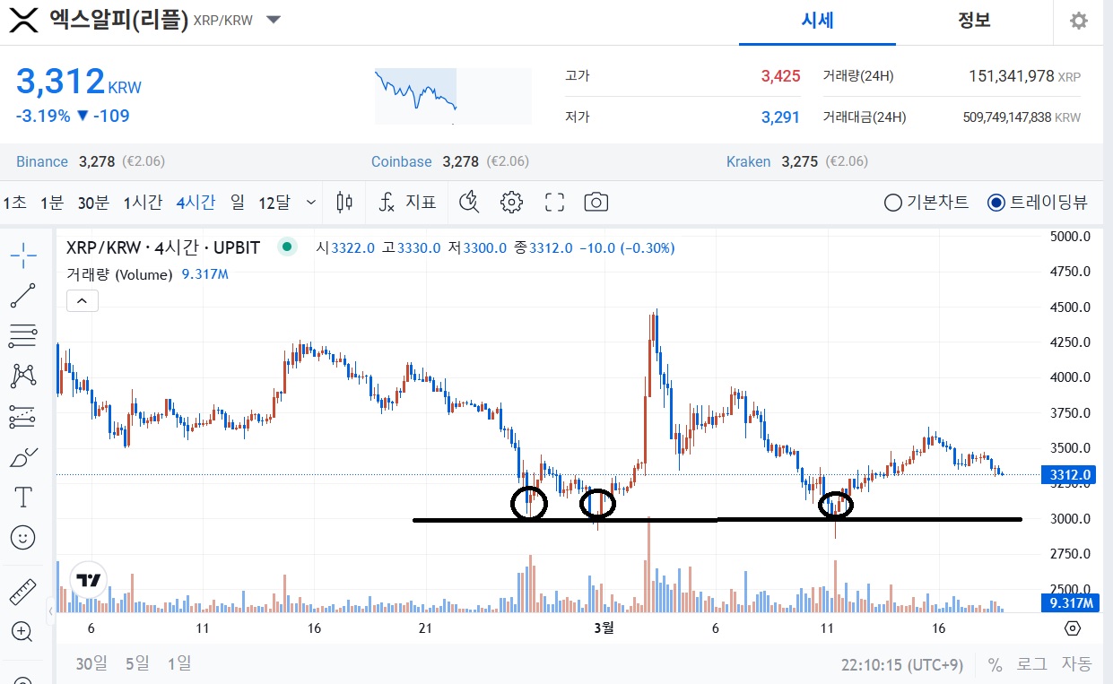The width and height of the screenshot is (1113, 684).
Task: Click the 거래대금(24H) value 509,749,147,838
Action: pos(1006,117)
